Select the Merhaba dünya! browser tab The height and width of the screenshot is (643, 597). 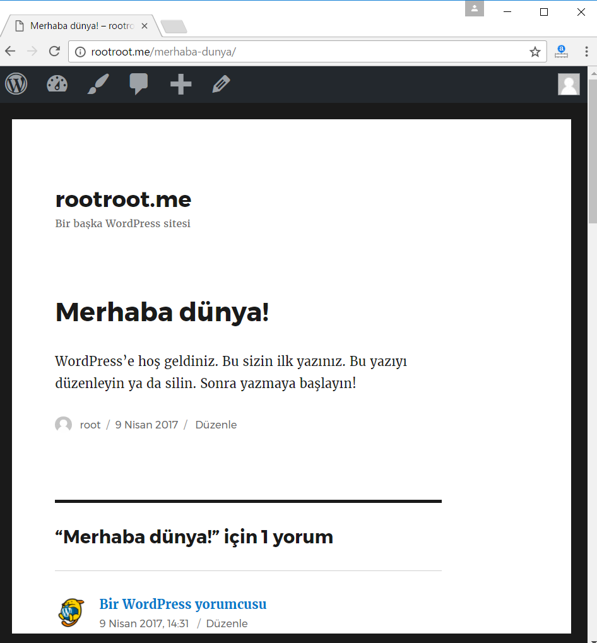(80, 26)
